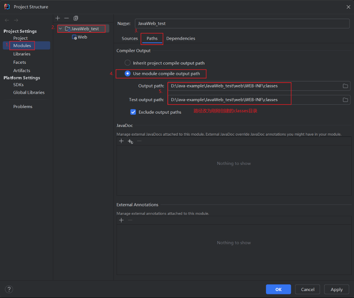The height and width of the screenshot is (298, 354).
Task: Click the remove module minus icon
Action: click(66, 18)
